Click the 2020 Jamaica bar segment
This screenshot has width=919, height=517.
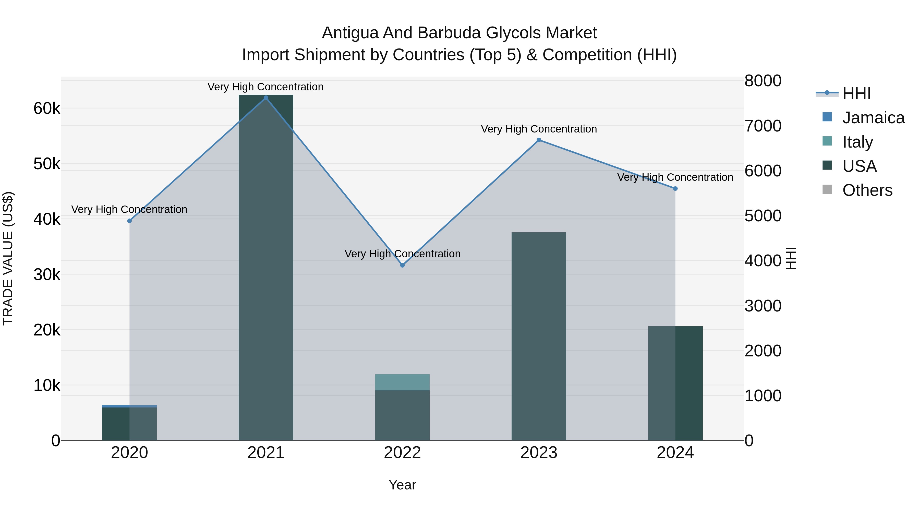[129, 406]
